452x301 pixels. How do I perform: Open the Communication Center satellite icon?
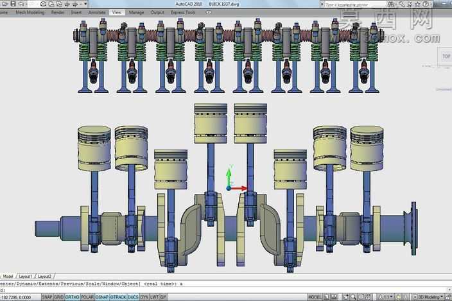pos(410,4)
